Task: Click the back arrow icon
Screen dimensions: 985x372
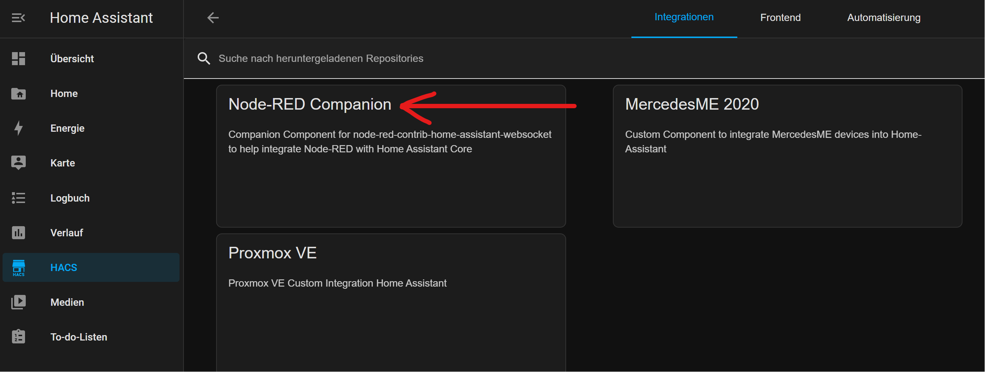Action: 213,18
